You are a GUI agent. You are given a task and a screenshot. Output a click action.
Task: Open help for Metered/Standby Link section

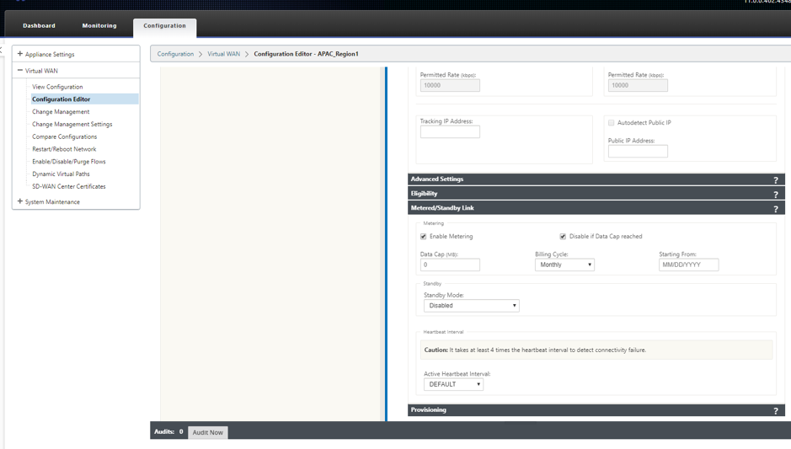click(776, 209)
